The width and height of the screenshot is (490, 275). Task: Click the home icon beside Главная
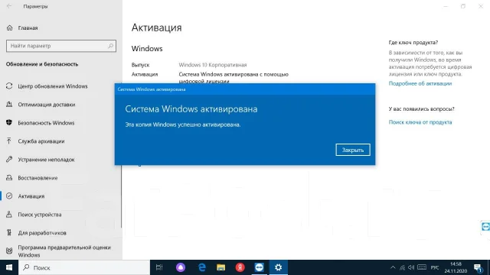click(9, 27)
